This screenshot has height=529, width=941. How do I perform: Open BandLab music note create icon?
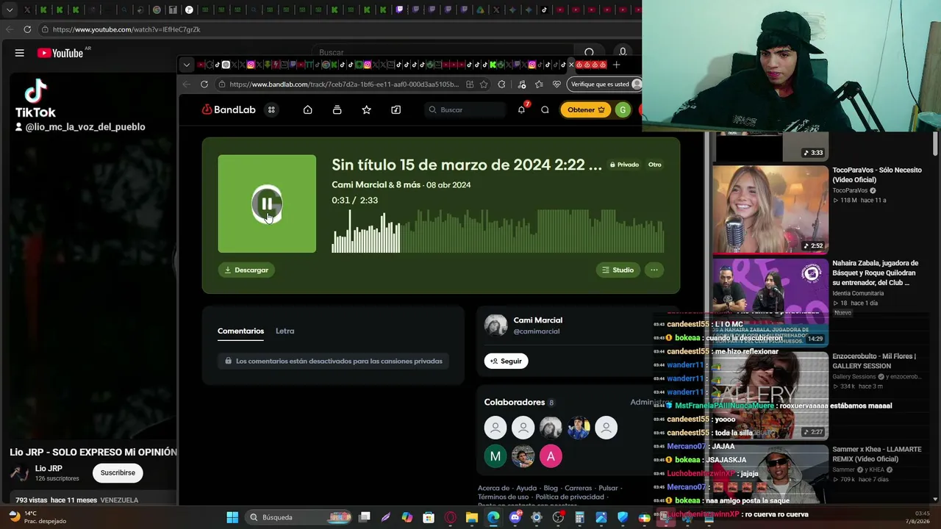click(396, 109)
